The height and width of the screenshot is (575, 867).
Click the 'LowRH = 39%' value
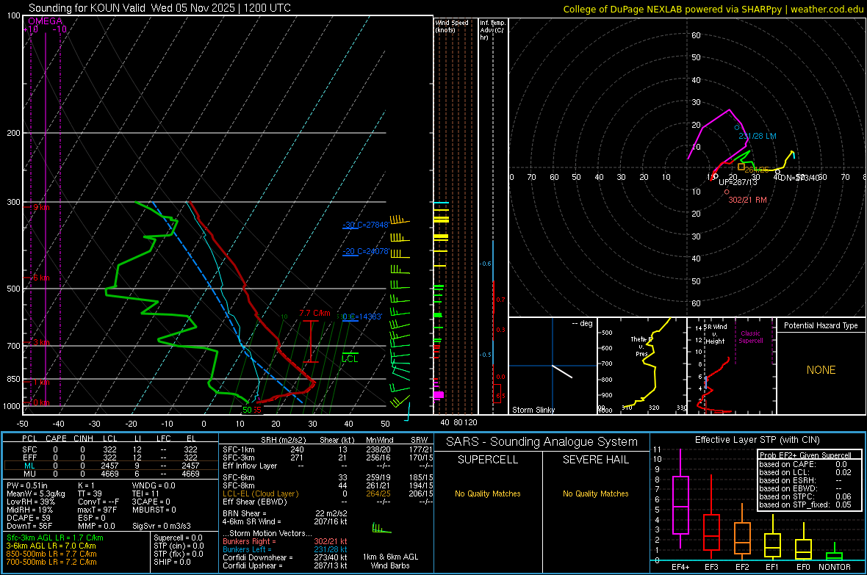coord(31,502)
